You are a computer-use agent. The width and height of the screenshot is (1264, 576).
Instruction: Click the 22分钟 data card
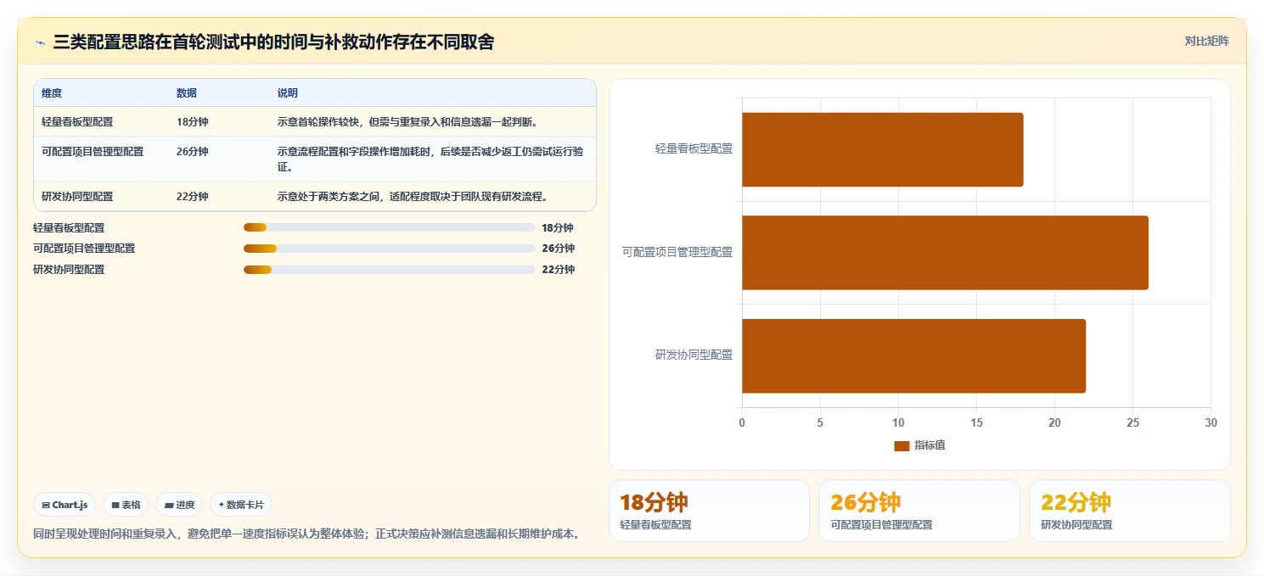(x=1130, y=511)
